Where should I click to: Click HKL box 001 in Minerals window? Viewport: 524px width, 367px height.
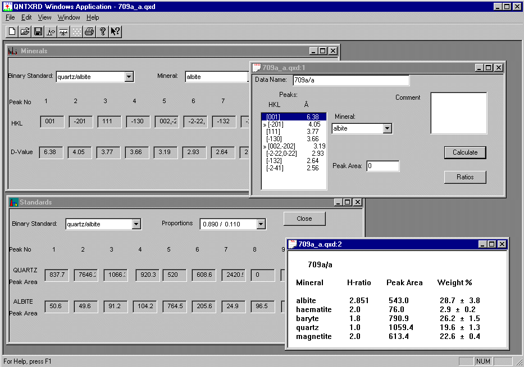(52, 122)
